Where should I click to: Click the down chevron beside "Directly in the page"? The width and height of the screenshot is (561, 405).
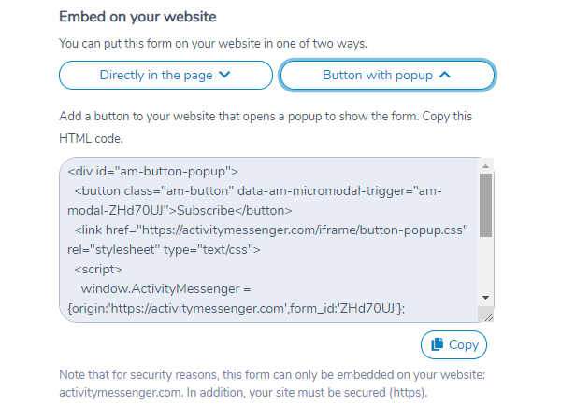[224, 75]
